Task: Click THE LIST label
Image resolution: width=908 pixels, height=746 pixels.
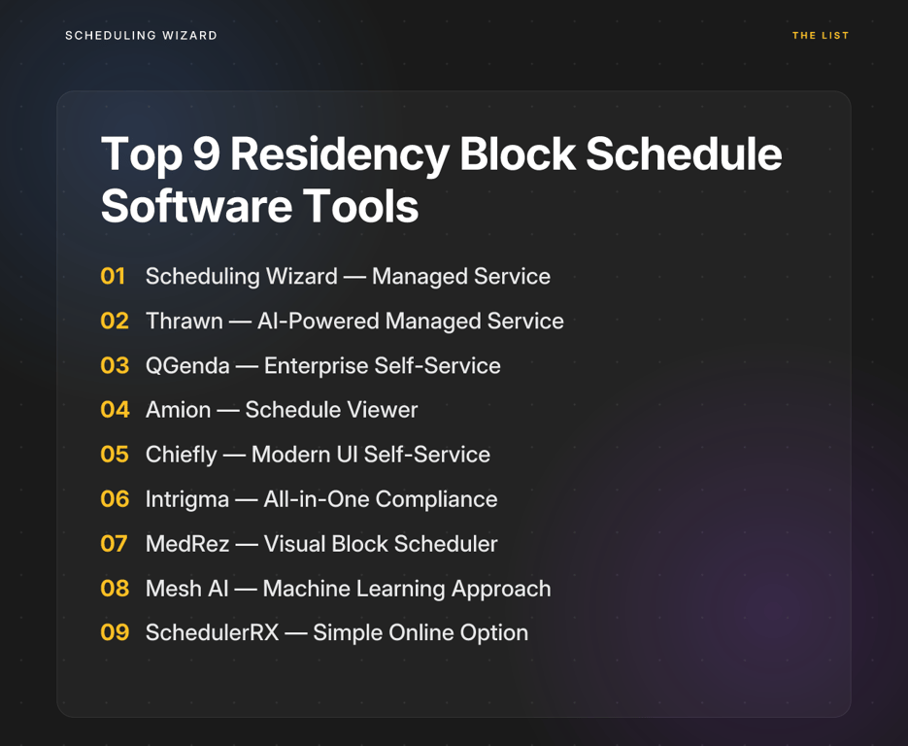Action: pos(821,35)
